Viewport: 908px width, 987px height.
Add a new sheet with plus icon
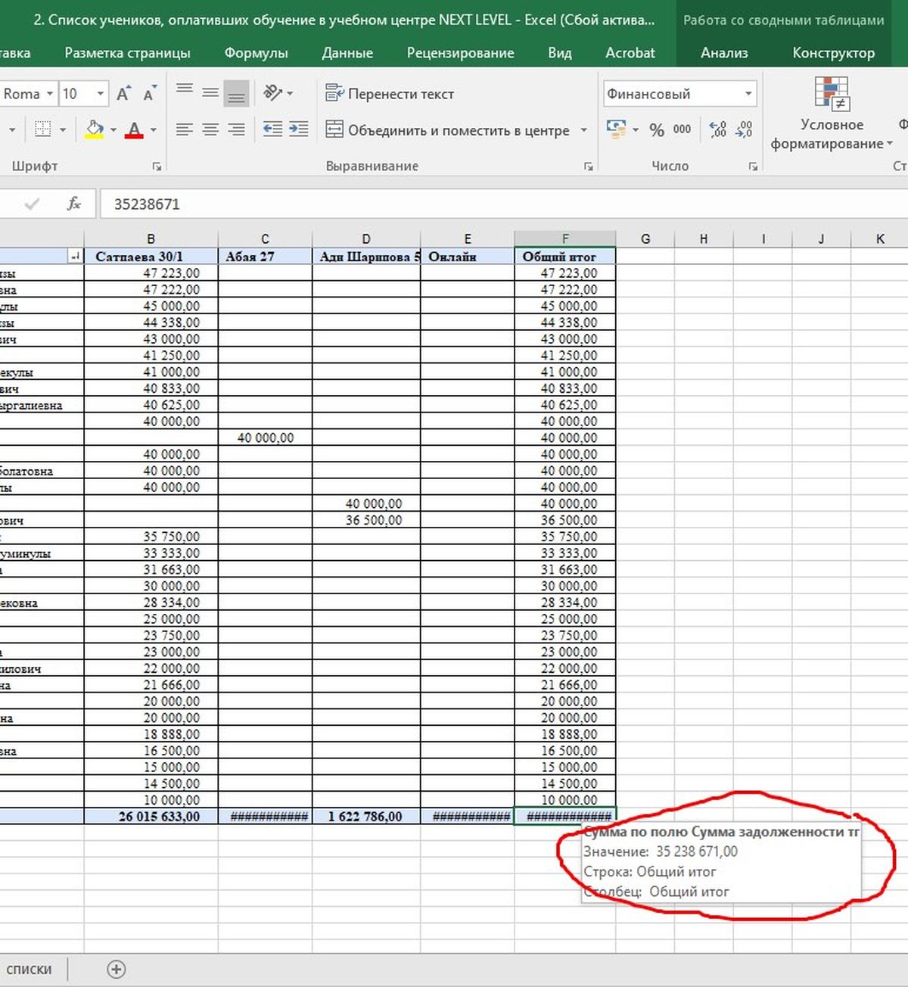117,969
